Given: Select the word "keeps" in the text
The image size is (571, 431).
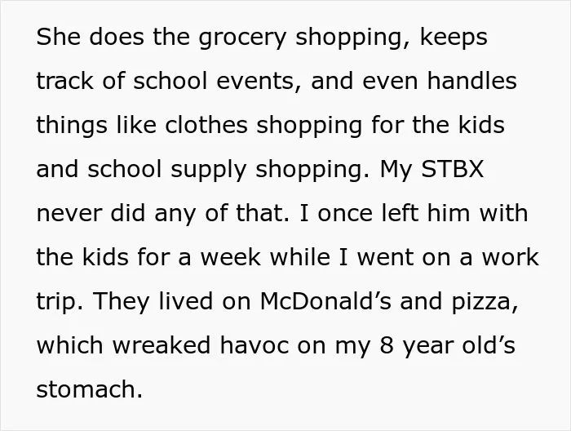Looking at the screenshot, I should 454,38.
